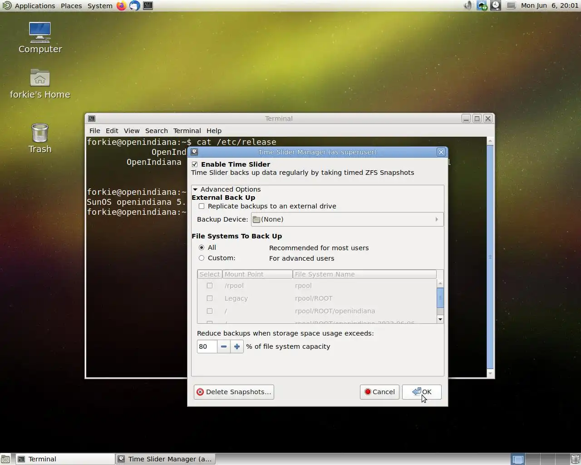581x465 pixels.
Task: Click the Terminal scrollbar up arrow
Action: pos(490,141)
